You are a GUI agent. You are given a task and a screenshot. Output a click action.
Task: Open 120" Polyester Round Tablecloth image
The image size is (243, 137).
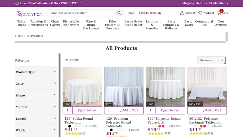point(165,87)
